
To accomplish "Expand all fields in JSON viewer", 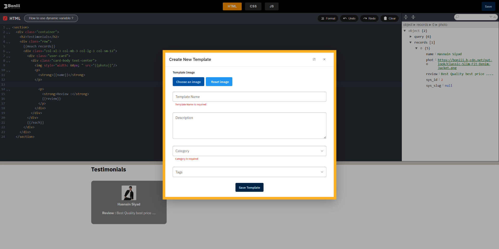I will (406, 17).
